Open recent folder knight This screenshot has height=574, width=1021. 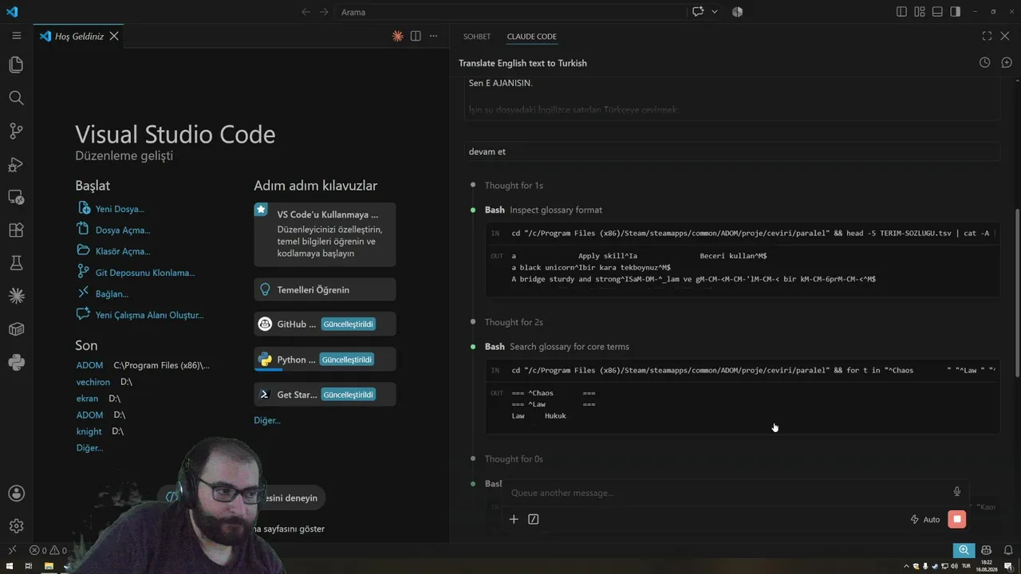[89, 431]
